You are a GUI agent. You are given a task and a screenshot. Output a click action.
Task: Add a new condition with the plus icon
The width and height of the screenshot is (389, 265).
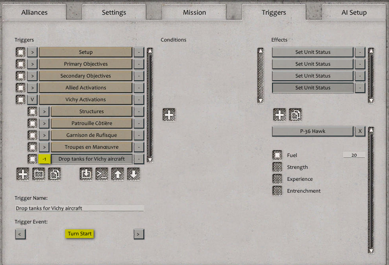click(x=169, y=114)
